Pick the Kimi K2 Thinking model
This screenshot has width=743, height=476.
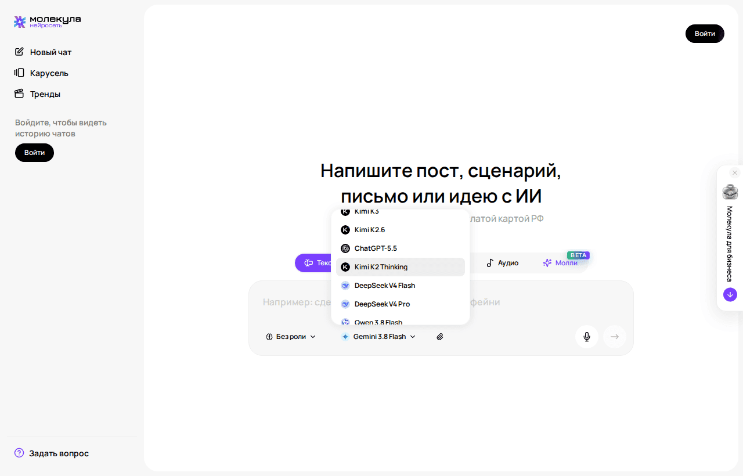tap(401, 267)
